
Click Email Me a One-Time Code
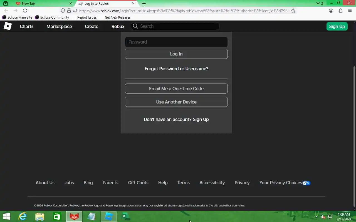pyautogui.click(x=176, y=89)
